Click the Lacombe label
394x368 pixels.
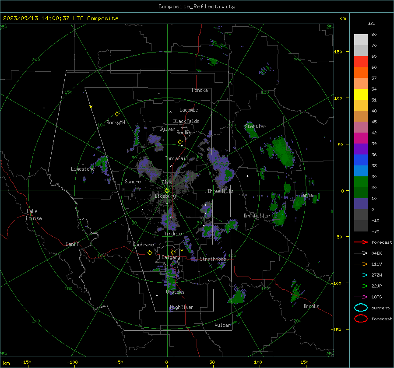pyautogui.click(x=189, y=110)
